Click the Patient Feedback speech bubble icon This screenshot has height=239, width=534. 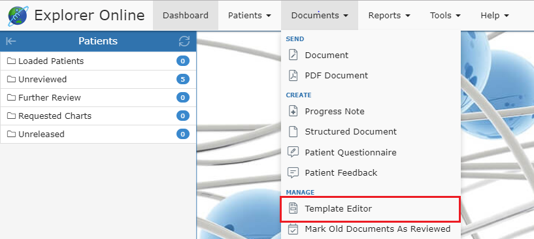pyautogui.click(x=293, y=172)
